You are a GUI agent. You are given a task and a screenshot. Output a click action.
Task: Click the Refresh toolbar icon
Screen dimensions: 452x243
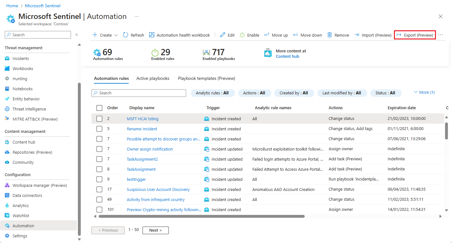[x=126, y=35]
